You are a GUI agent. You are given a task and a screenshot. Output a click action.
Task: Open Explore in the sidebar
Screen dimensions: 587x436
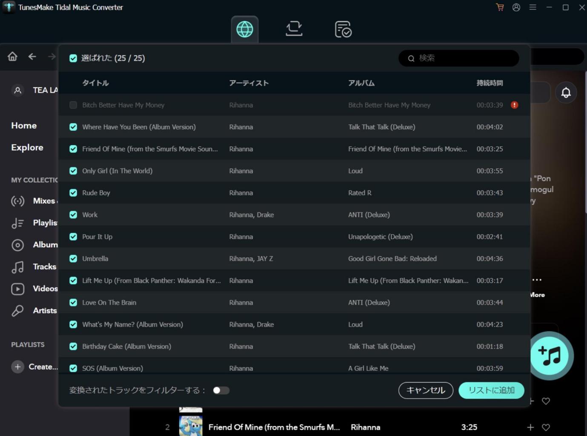point(27,147)
